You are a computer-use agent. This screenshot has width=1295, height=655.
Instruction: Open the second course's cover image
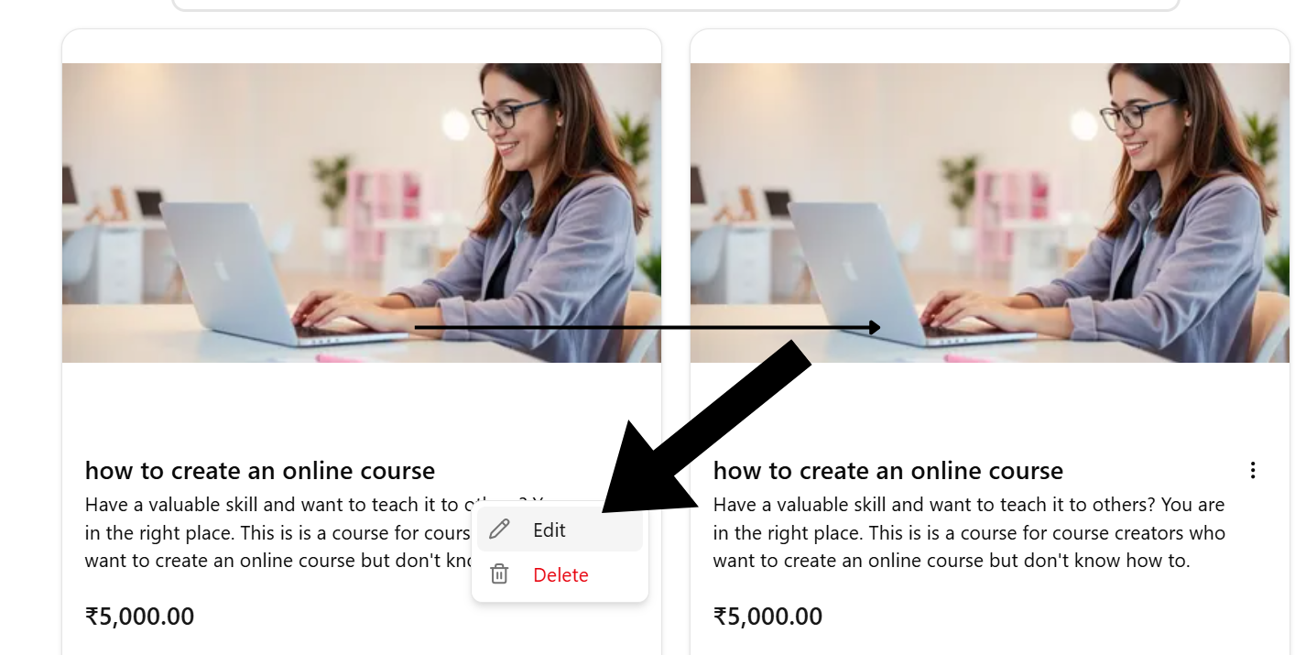pyautogui.click(x=990, y=213)
